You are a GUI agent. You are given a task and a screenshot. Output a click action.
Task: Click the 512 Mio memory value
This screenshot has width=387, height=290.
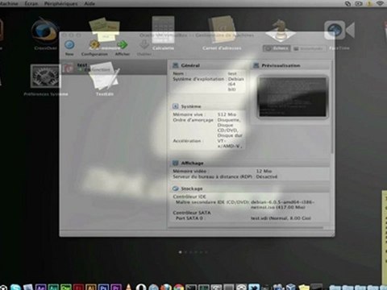[x=227, y=114]
